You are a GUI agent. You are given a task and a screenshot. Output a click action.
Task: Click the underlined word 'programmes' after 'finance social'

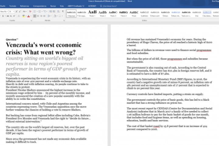pos(204,50)
